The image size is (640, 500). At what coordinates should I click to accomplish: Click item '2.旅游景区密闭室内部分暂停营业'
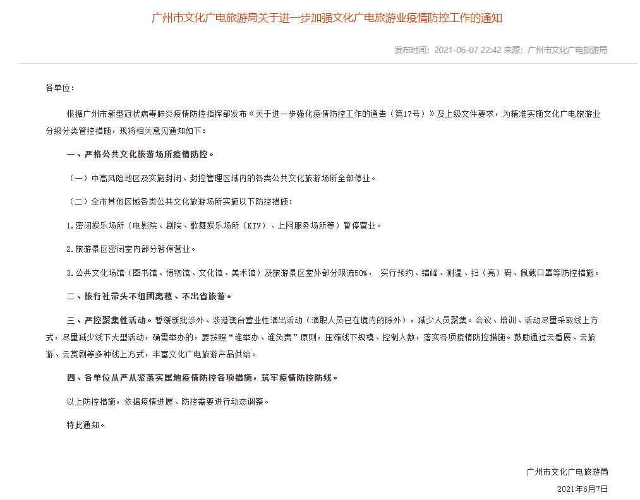131,249
